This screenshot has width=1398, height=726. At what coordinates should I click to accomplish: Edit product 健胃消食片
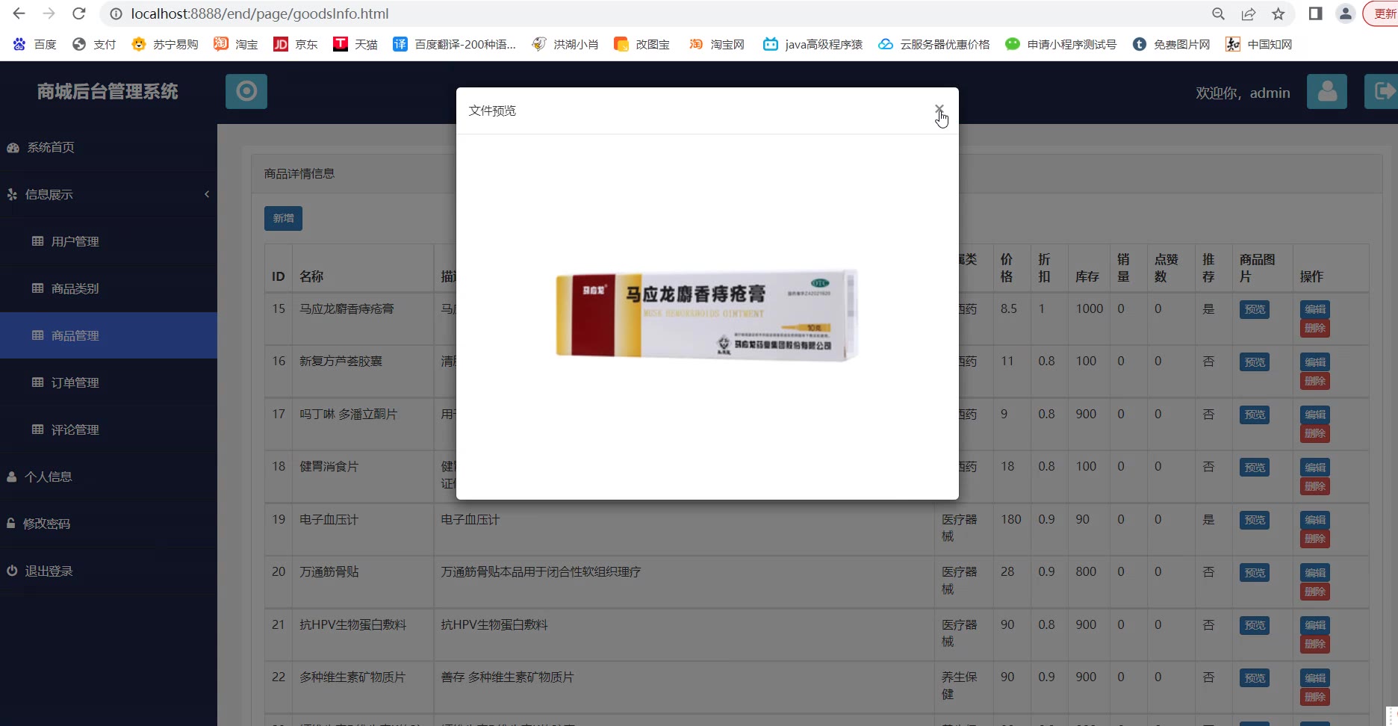click(1315, 468)
